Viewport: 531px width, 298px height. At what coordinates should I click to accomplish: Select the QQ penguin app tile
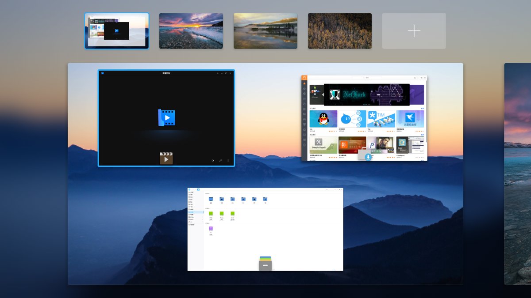pyautogui.click(x=323, y=119)
